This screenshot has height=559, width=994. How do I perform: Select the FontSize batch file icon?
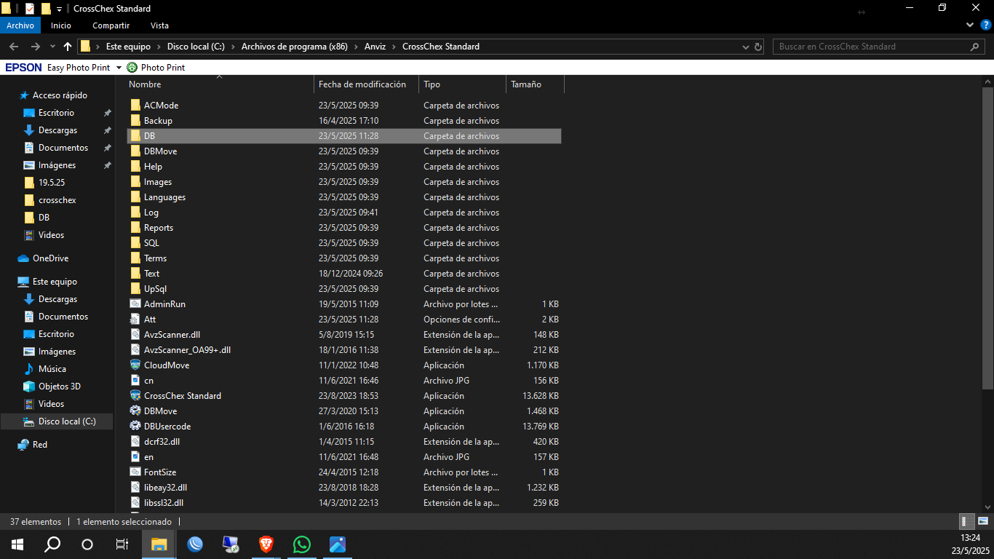(x=135, y=472)
